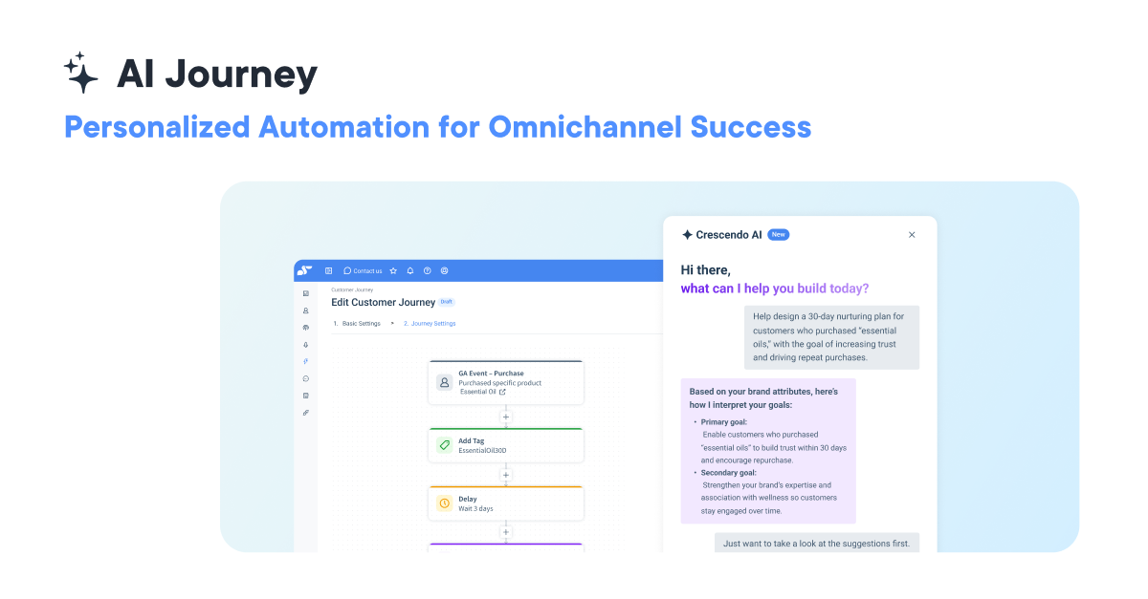1148x599 pixels.
Task: Add step below GA Event – Purchase node
Action: tap(506, 417)
